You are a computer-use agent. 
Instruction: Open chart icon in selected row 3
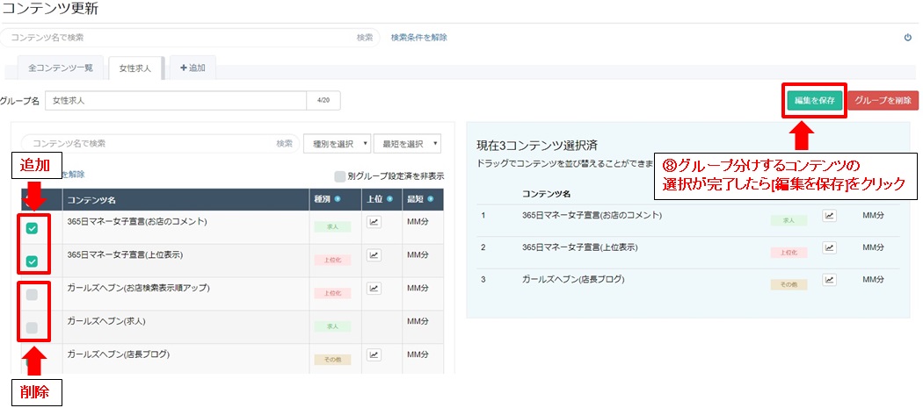click(x=829, y=279)
